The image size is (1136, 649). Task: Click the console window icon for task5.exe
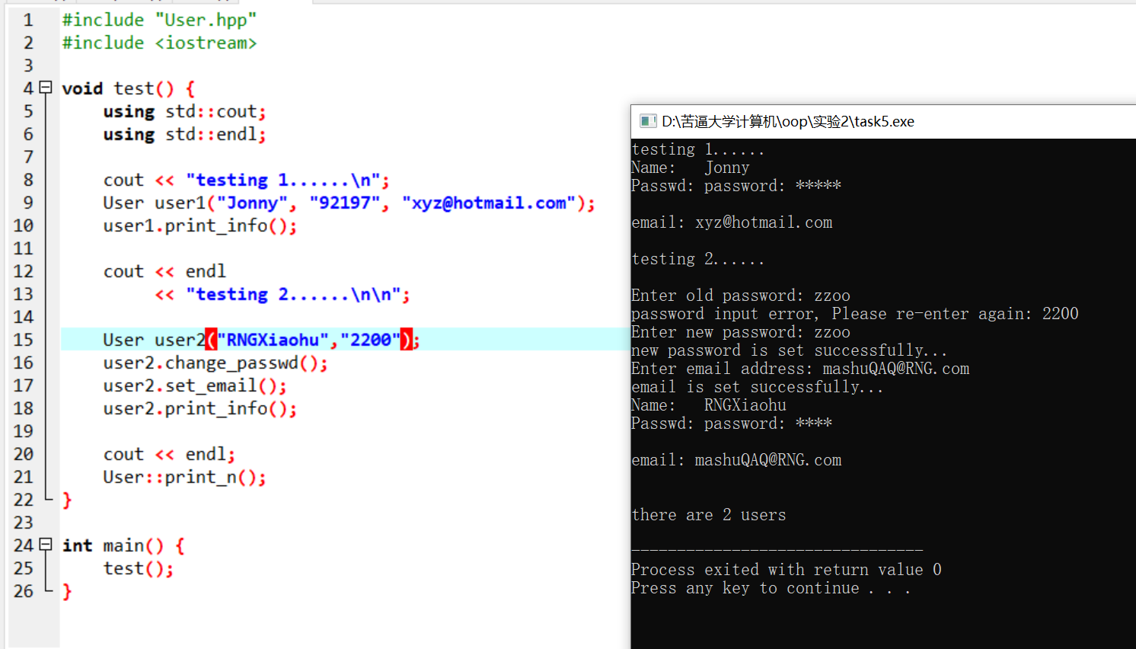pos(648,121)
